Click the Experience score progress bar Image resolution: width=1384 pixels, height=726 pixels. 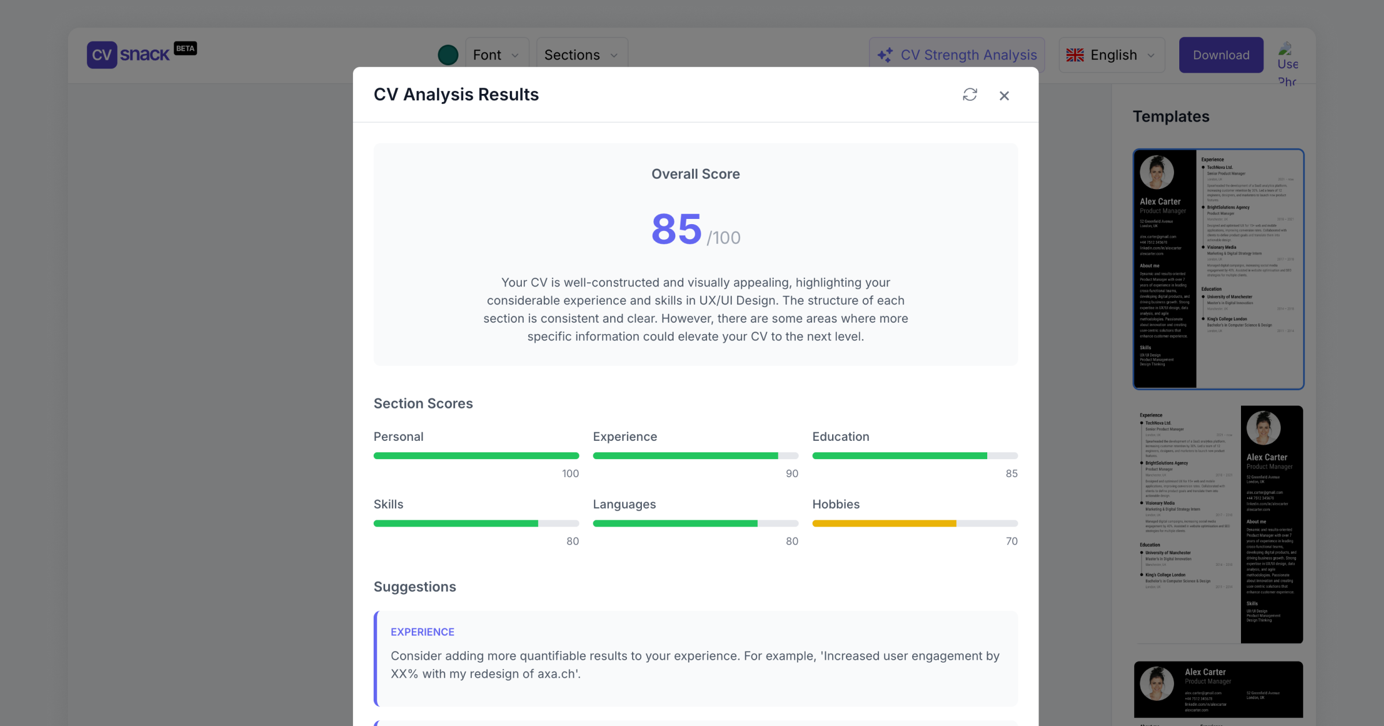click(695, 456)
